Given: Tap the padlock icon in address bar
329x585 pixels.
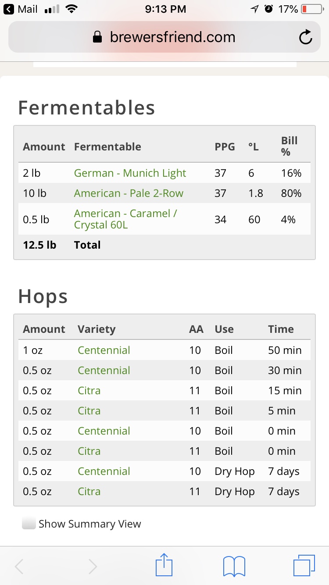Looking at the screenshot, I should point(97,37).
